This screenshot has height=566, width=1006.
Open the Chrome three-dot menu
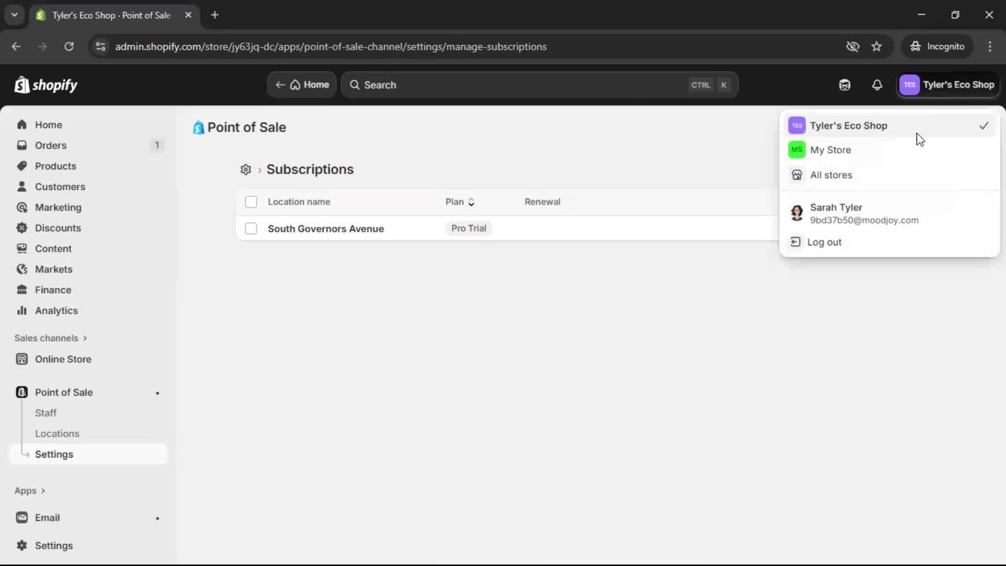tap(990, 47)
